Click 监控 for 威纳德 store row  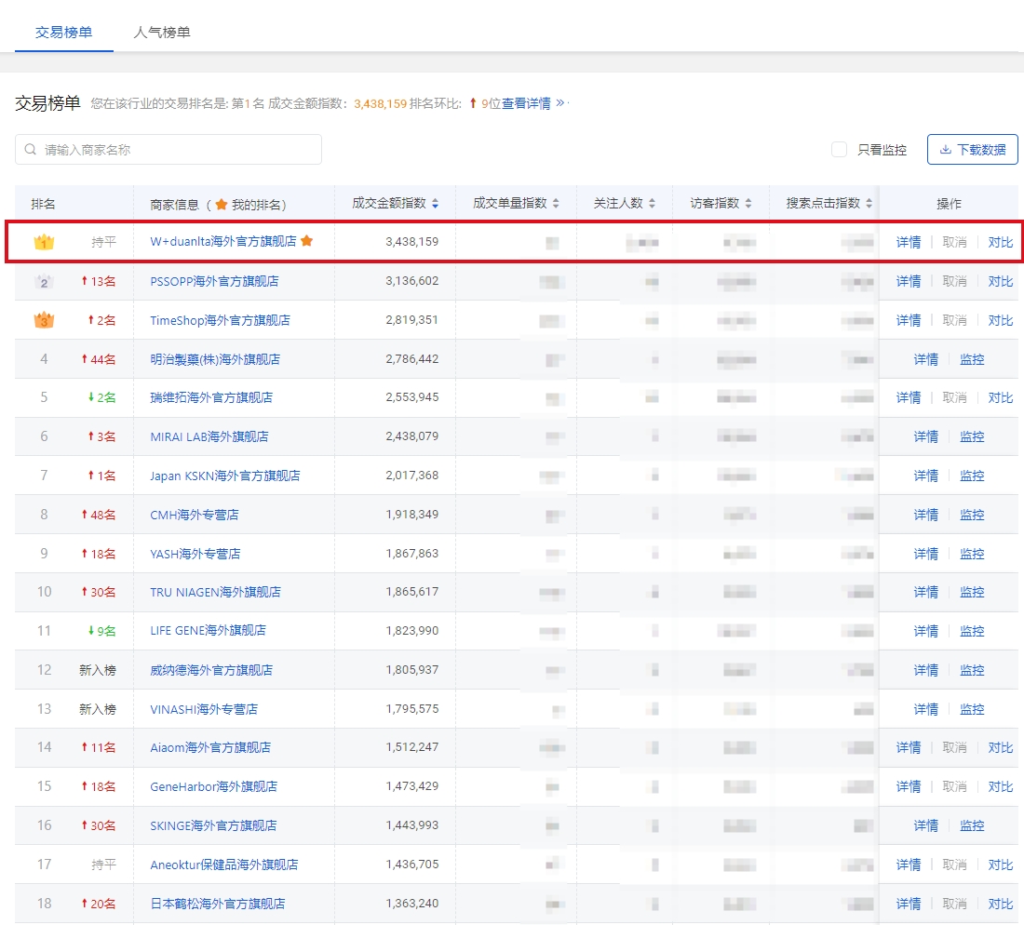pyautogui.click(x=972, y=670)
